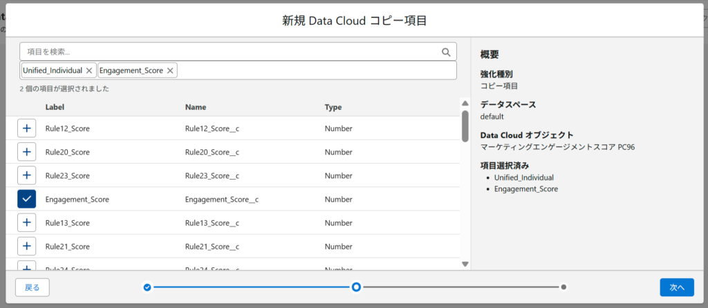Click the scrollbar down arrow
Image resolution: width=708 pixels, height=308 pixels.
[x=465, y=264]
